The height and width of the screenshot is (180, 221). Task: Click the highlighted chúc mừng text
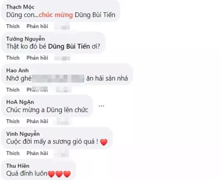pyautogui.click(x=56, y=15)
